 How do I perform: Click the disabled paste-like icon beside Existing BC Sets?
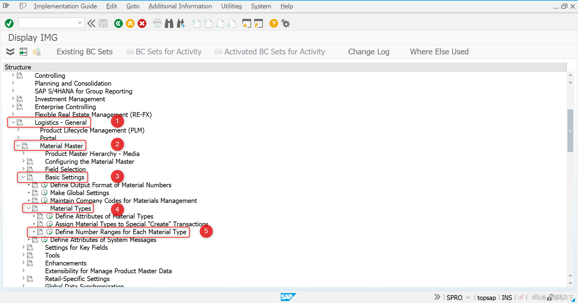pyautogui.click(x=36, y=52)
